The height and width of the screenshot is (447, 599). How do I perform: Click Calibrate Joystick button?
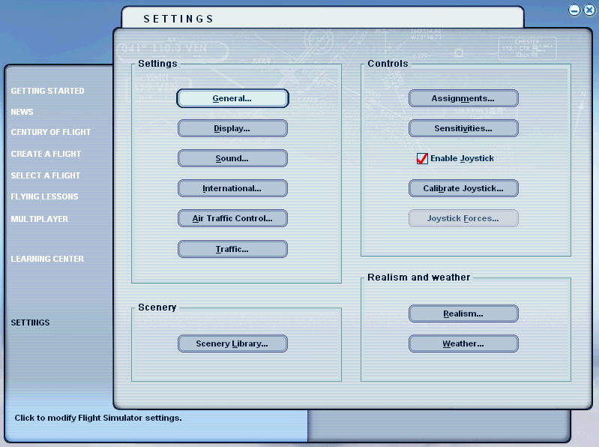463,188
